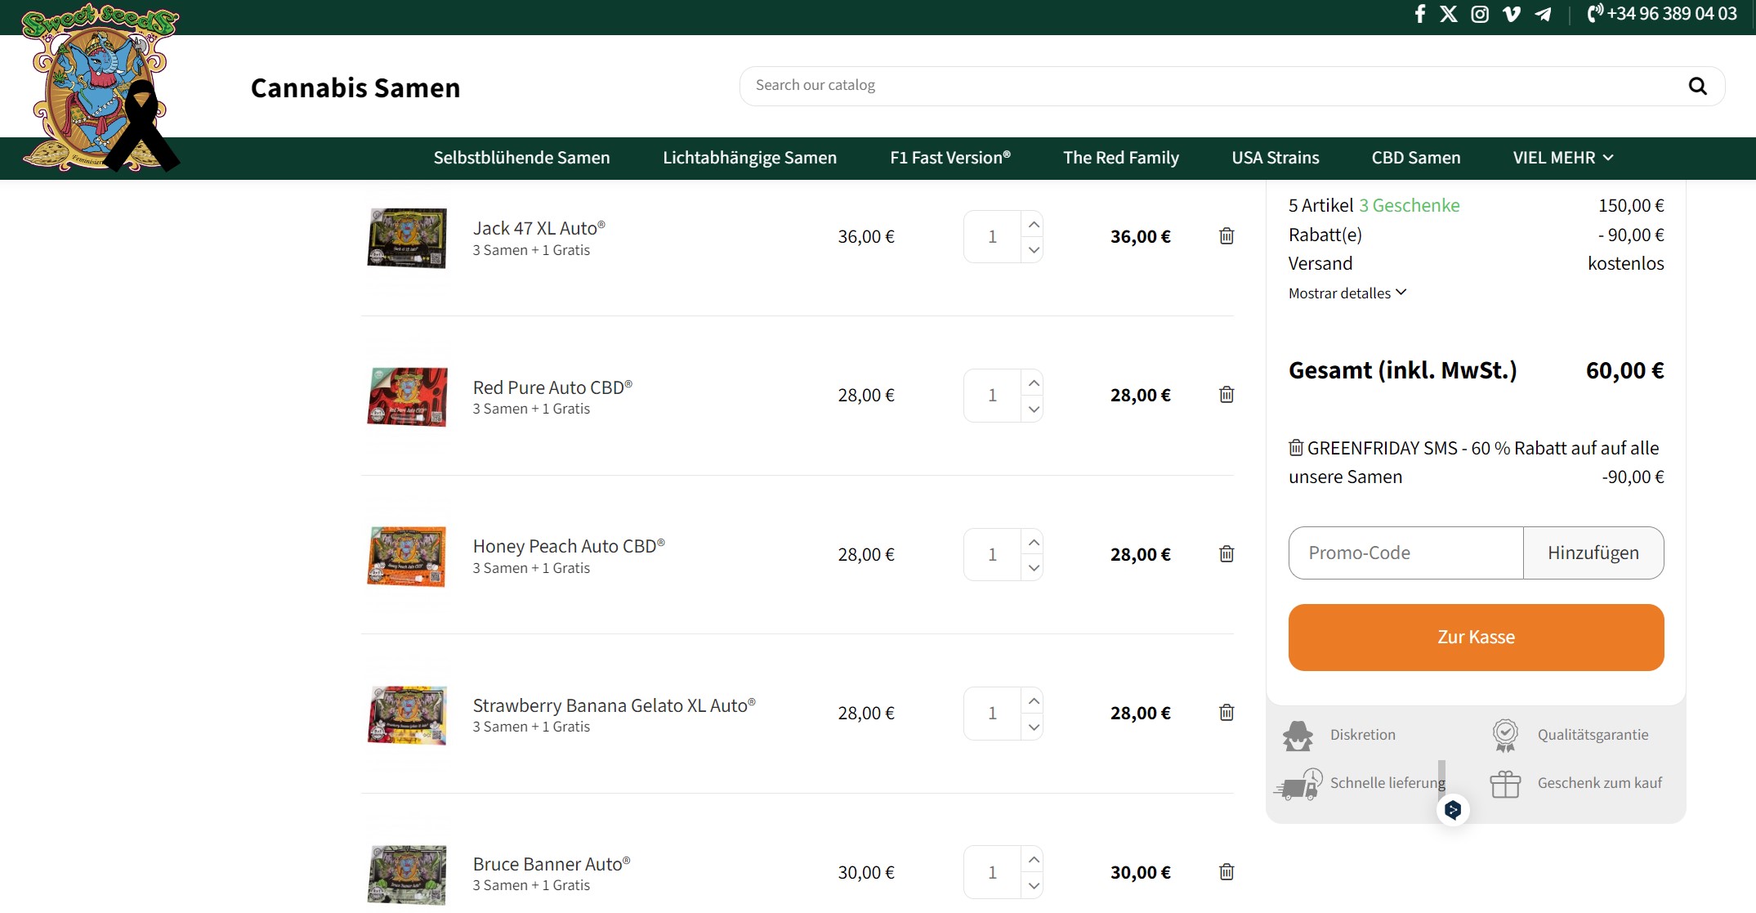Click the floating hexagon badge widget
1756x913 pixels.
tap(1453, 810)
